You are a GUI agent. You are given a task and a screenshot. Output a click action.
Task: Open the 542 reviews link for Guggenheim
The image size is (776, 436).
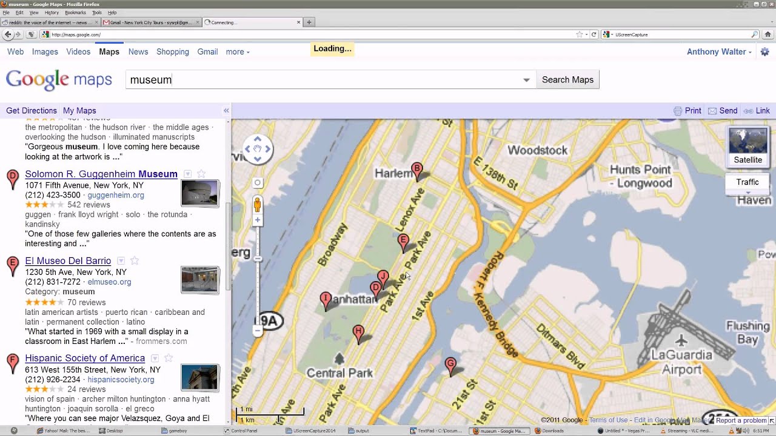pyautogui.click(x=89, y=205)
